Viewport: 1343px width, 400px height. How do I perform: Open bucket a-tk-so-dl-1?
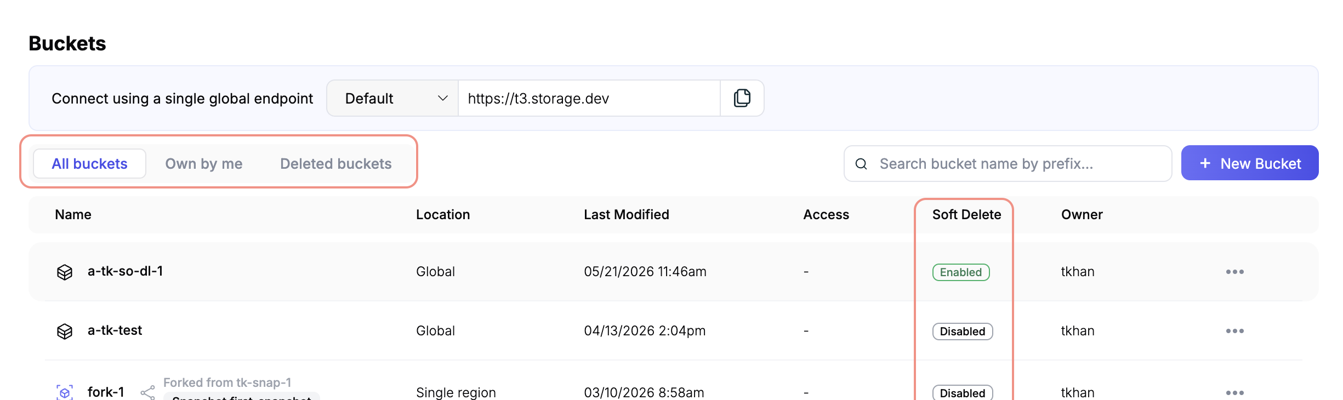125,271
